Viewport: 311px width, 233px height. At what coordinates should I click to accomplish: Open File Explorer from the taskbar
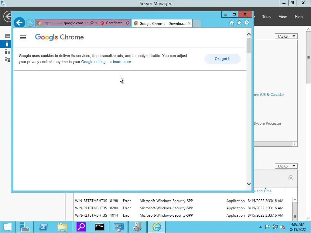point(62,227)
